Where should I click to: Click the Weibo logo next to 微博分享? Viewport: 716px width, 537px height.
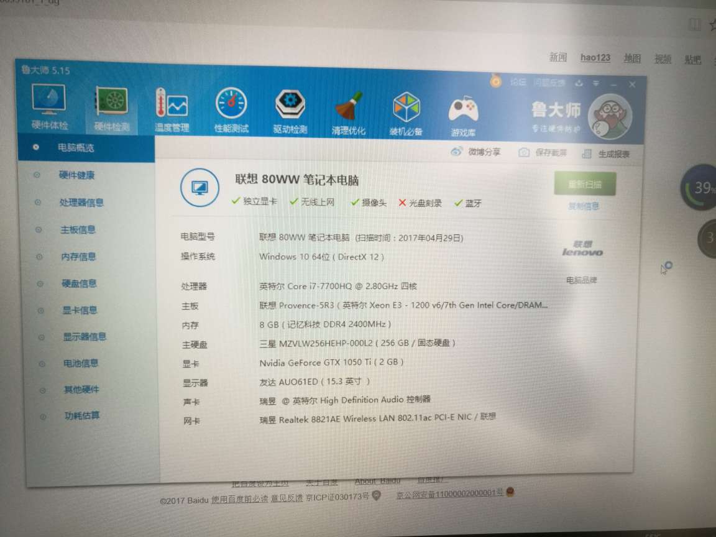click(456, 152)
